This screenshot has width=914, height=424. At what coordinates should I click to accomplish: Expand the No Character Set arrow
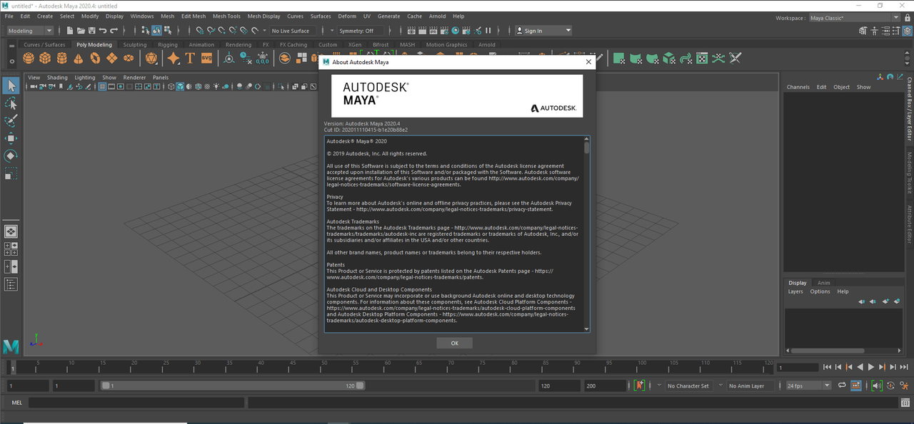(659, 385)
